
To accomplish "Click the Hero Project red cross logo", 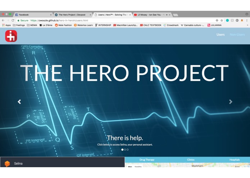I will [11, 36].
